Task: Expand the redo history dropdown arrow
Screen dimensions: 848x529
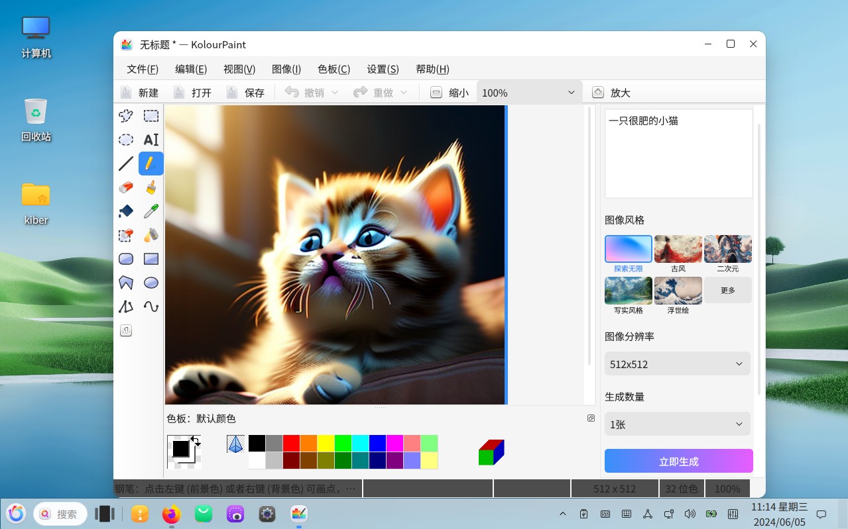Action: tap(404, 93)
